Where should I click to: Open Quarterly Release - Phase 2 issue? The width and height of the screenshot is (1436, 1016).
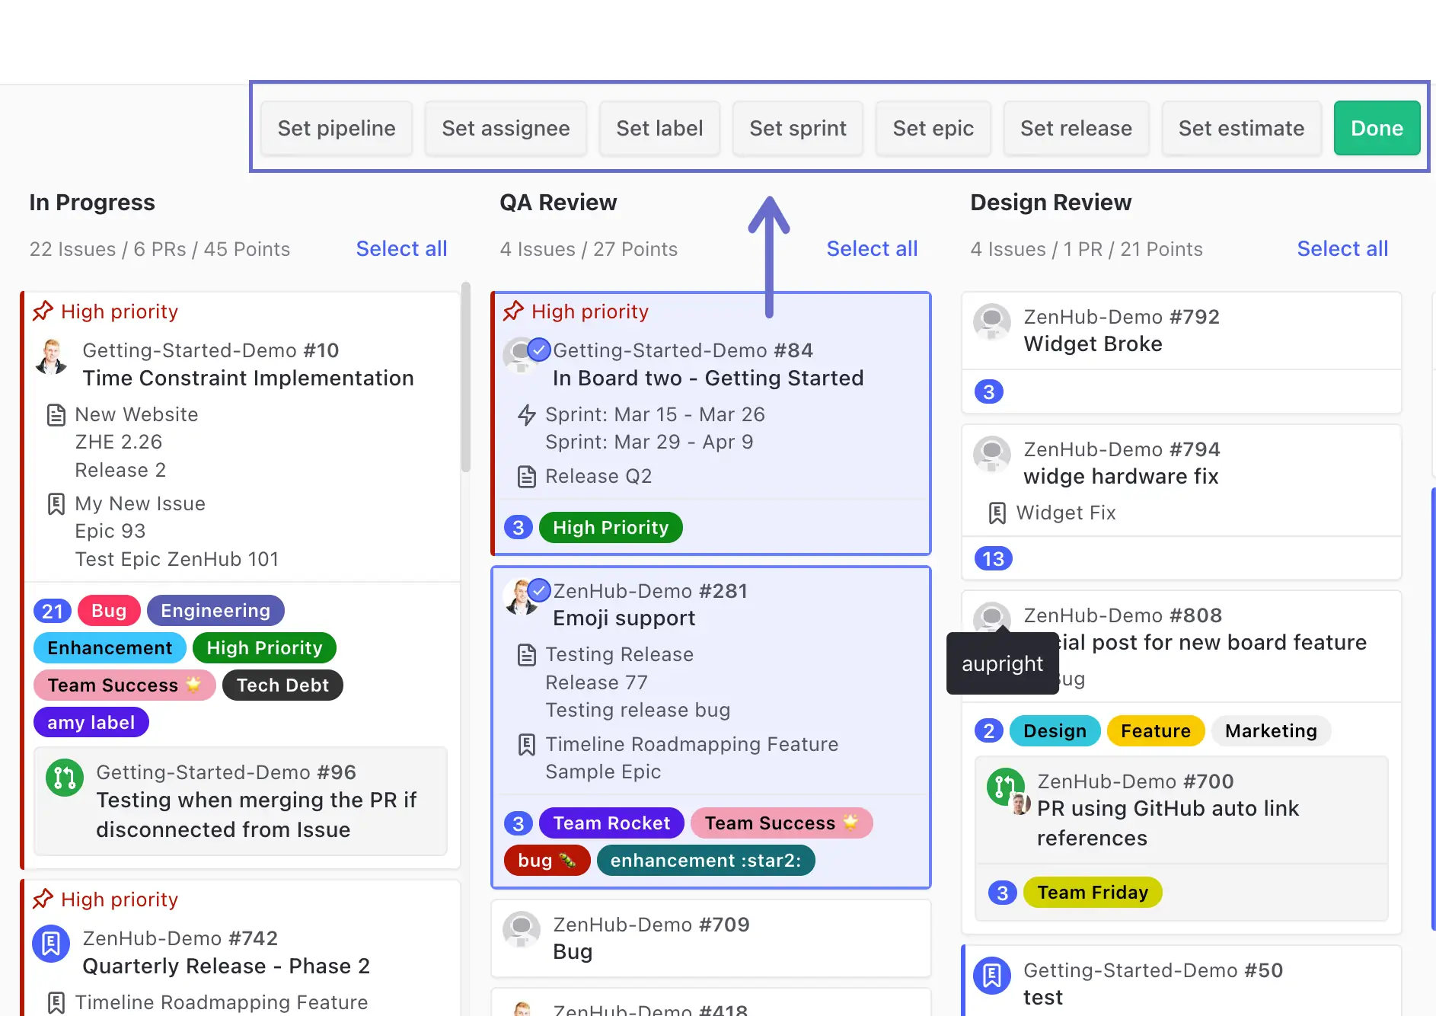coord(226,966)
